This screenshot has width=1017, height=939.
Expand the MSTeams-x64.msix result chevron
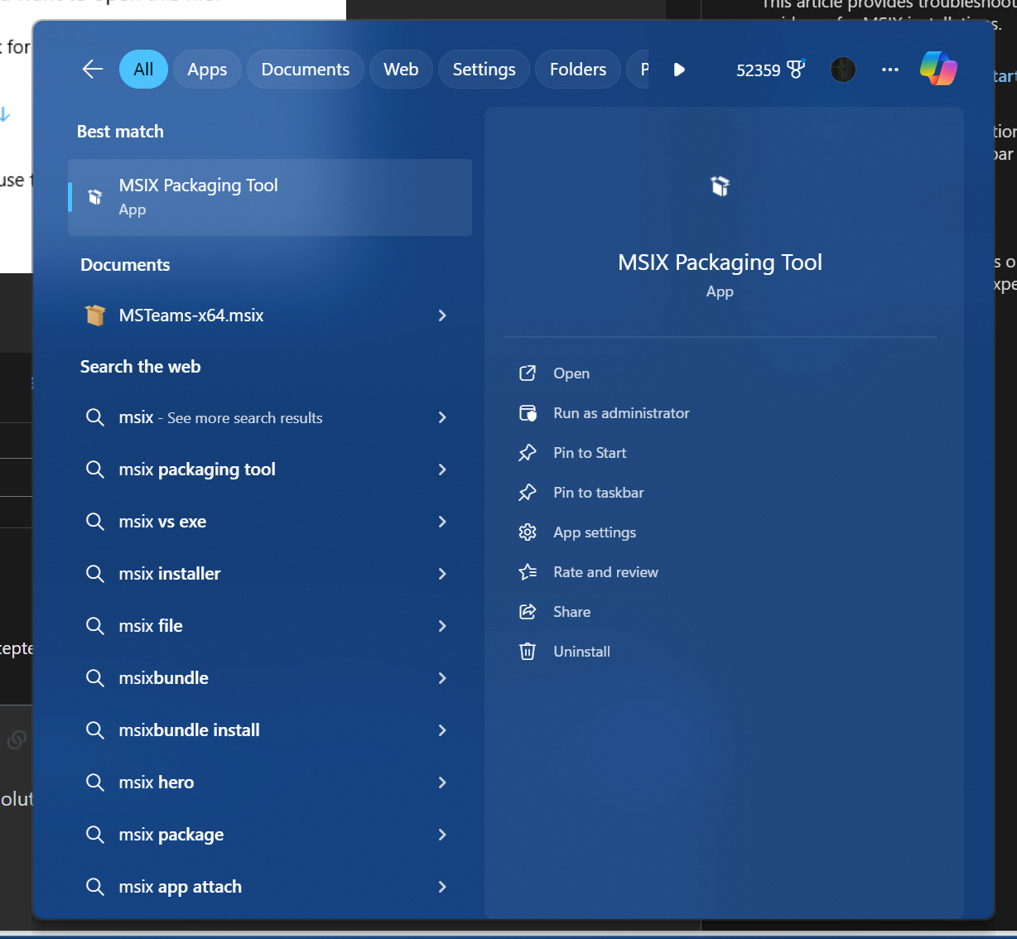click(x=442, y=315)
